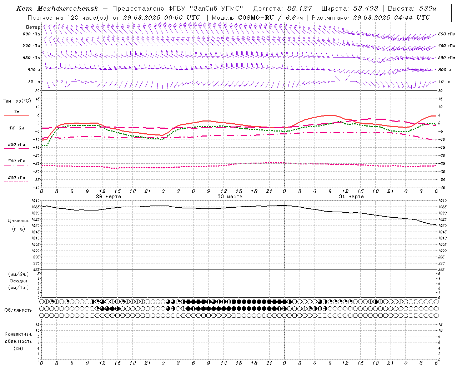The height and width of the screenshot is (366, 457).
Task: Click the '29 марта' date label
Action: point(109,197)
